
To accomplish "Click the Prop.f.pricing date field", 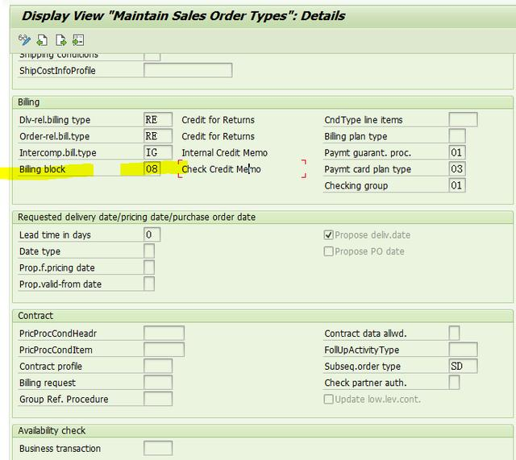I will point(149,267).
